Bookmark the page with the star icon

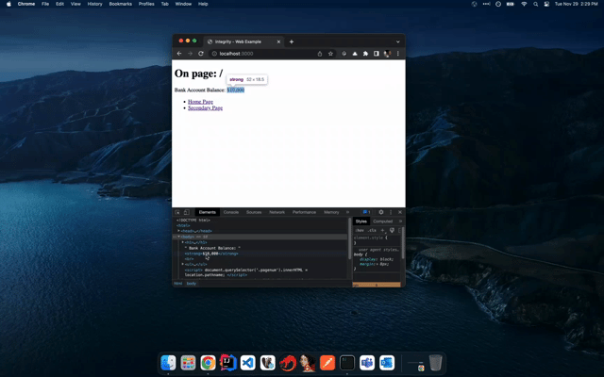coord(330,54)
